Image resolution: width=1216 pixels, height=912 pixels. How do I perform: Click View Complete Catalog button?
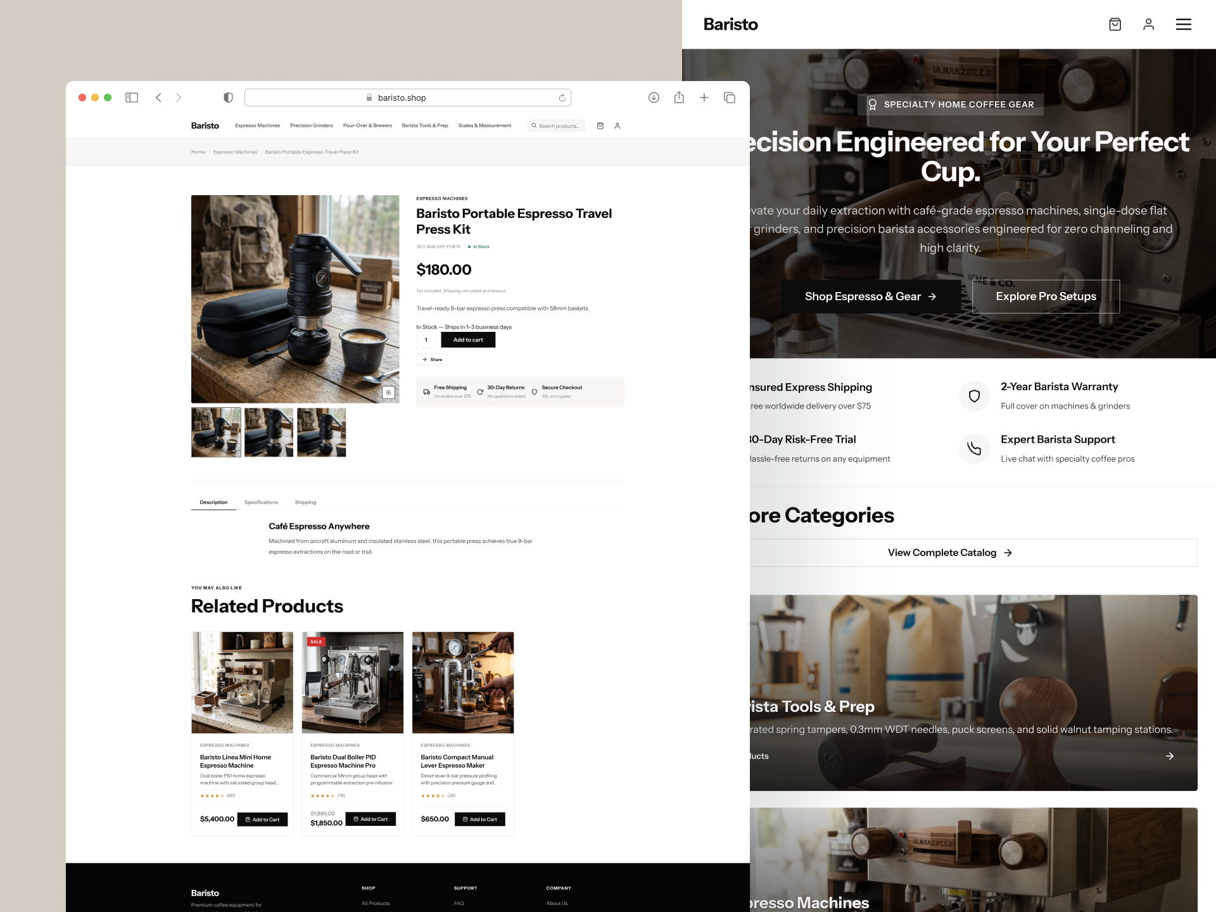pyautogui.click(x=950, y=553)
